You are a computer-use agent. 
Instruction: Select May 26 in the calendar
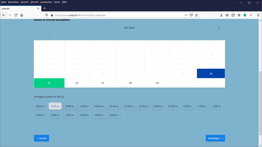pos(77,83)
